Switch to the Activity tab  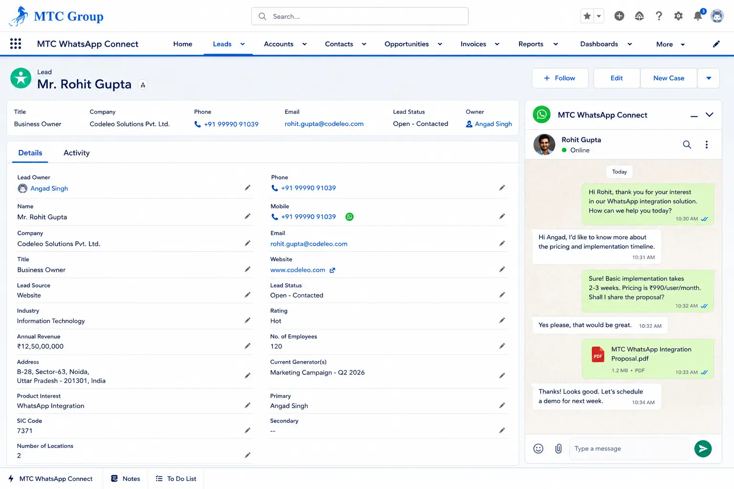[76, 153]
